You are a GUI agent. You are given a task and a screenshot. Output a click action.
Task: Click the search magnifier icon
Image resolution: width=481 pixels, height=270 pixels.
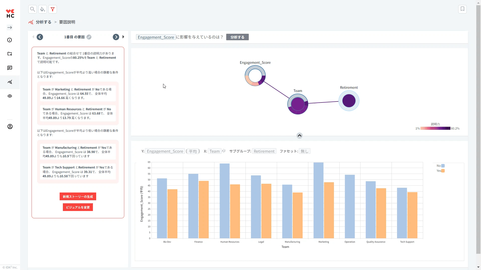33,9
